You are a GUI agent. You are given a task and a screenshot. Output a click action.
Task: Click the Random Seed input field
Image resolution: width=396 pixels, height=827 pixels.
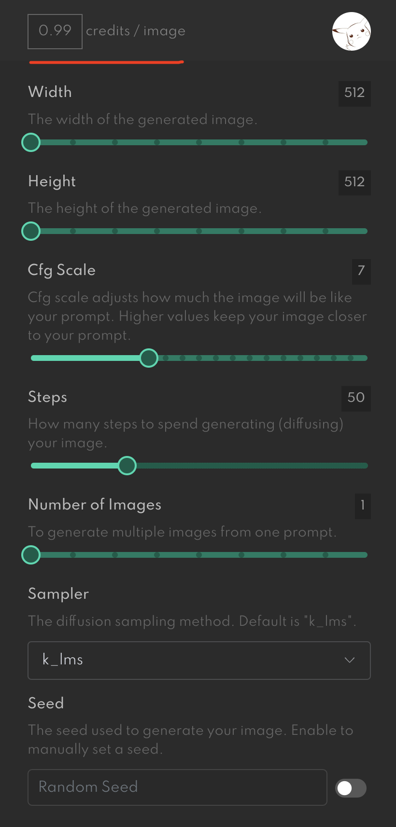177,787
